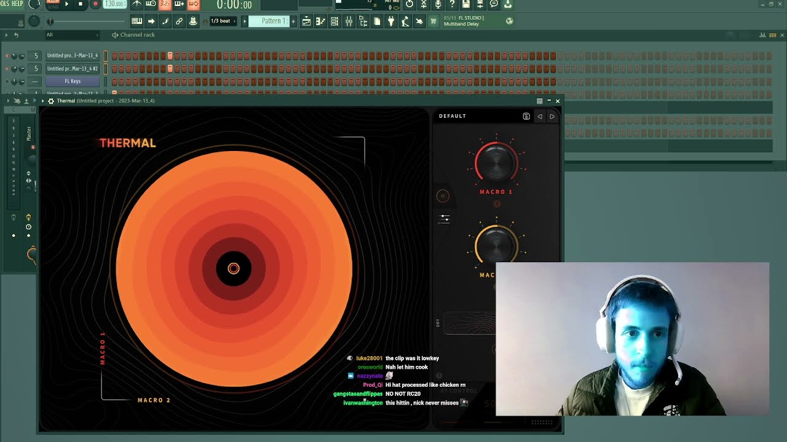The width and height of the screenshot is (787, 442).
Task: Click Untitled pro..3-Mar-13_4 channel button
Action: tap(72, 56)
